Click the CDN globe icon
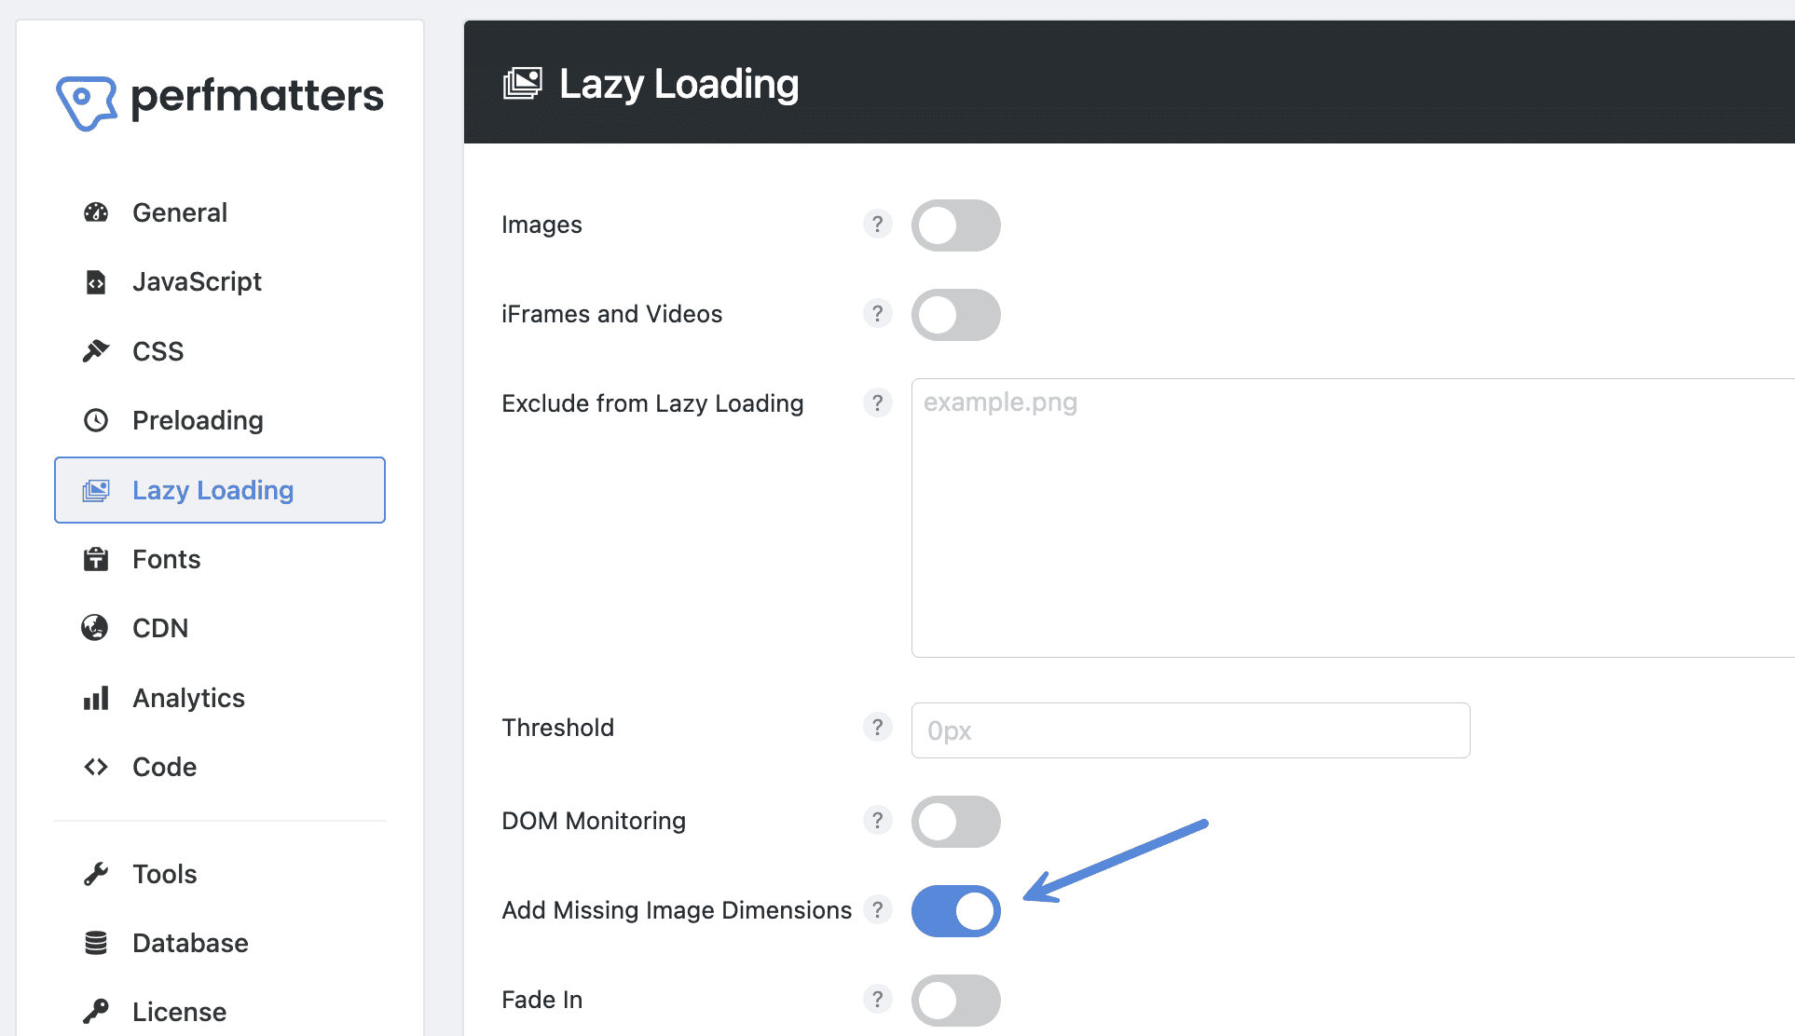 95,628
